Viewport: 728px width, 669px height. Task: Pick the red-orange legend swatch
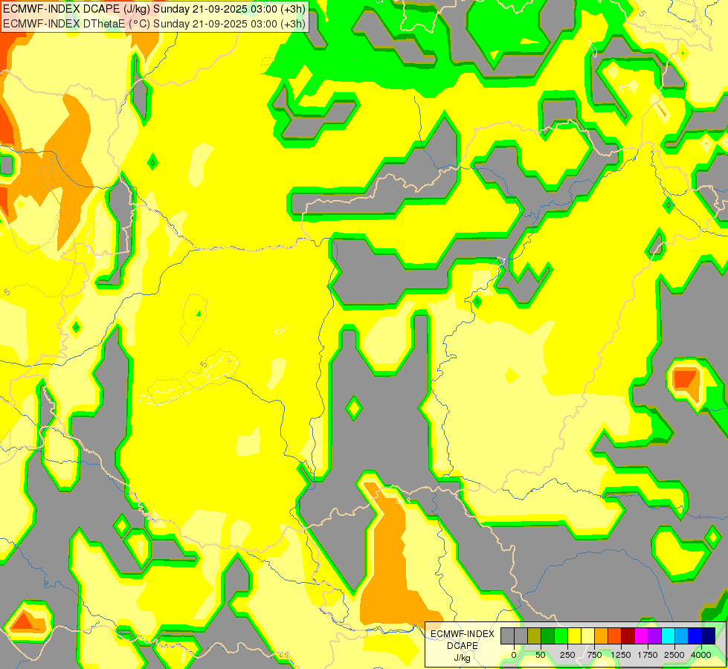[x=615, y=636]
